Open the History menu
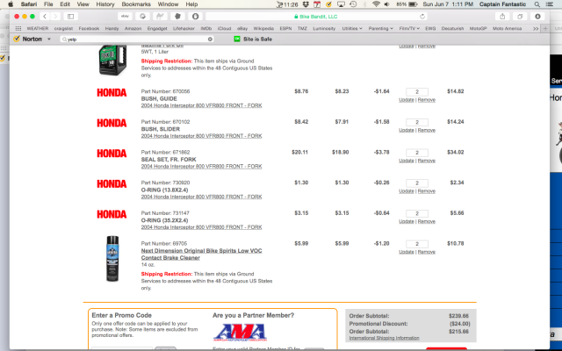 [105, 4]
